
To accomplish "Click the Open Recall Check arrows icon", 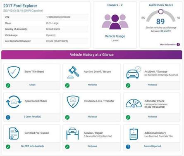I will [14, 102].
